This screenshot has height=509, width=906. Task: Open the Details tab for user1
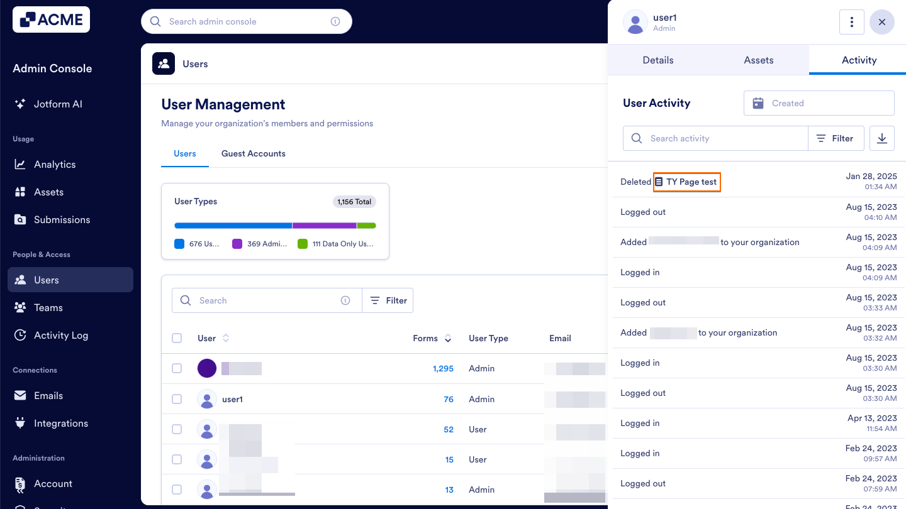point(657,60)
